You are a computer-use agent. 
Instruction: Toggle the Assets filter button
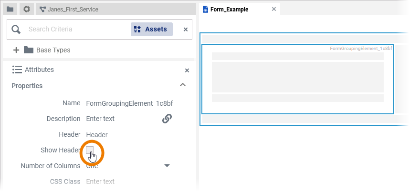(x=152, y=30)
